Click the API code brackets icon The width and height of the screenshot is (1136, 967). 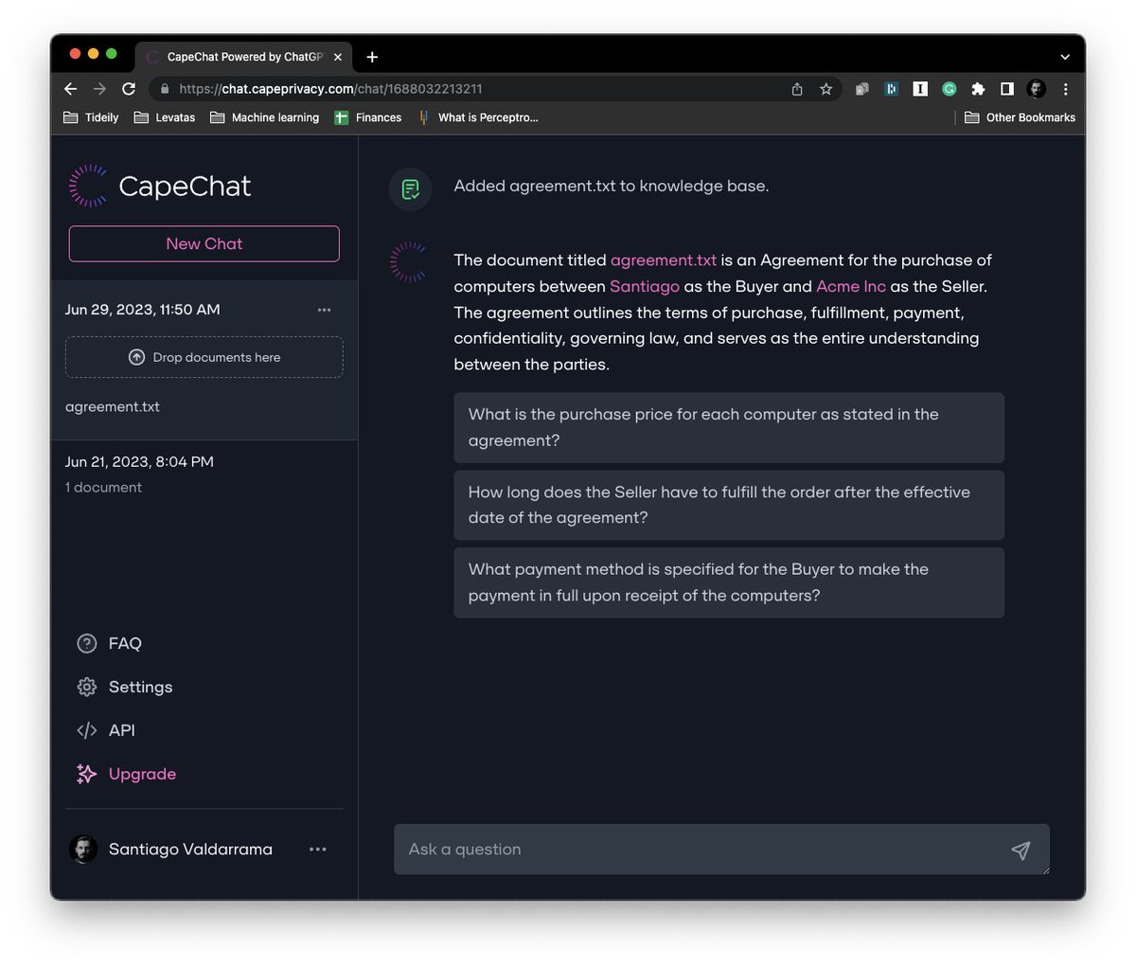coord(86,730)
